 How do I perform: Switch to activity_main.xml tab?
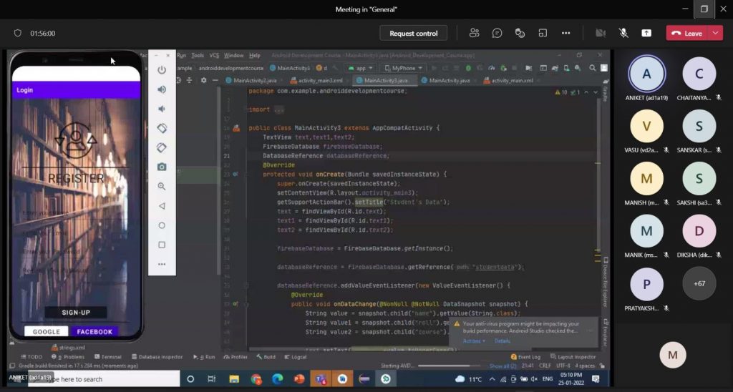[x=508, y=80]
